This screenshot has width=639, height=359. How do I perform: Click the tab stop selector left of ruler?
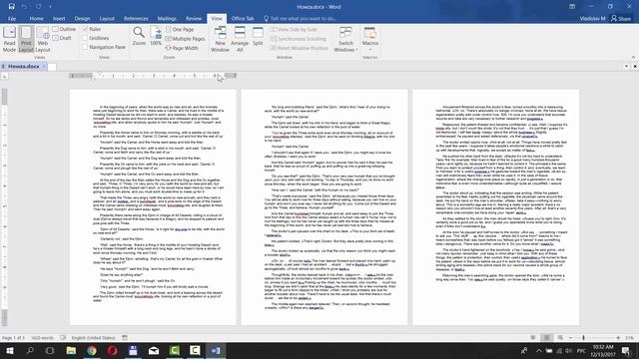pos(4,76)
